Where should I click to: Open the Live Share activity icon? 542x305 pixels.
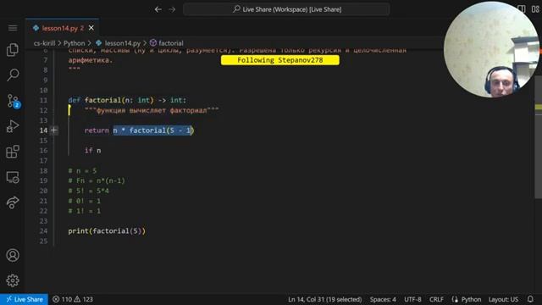13,202
